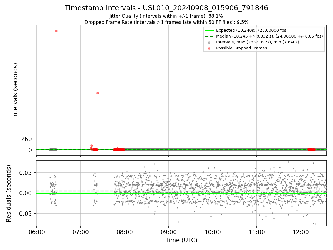The height and width of the screenshot is (250, 333).
Task: Select the 'Intervals, max (2832.092s)' legend entry
Action: [258, 42]
